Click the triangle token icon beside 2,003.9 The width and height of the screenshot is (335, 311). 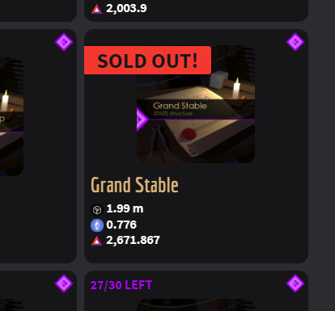[x=97, y=9]
